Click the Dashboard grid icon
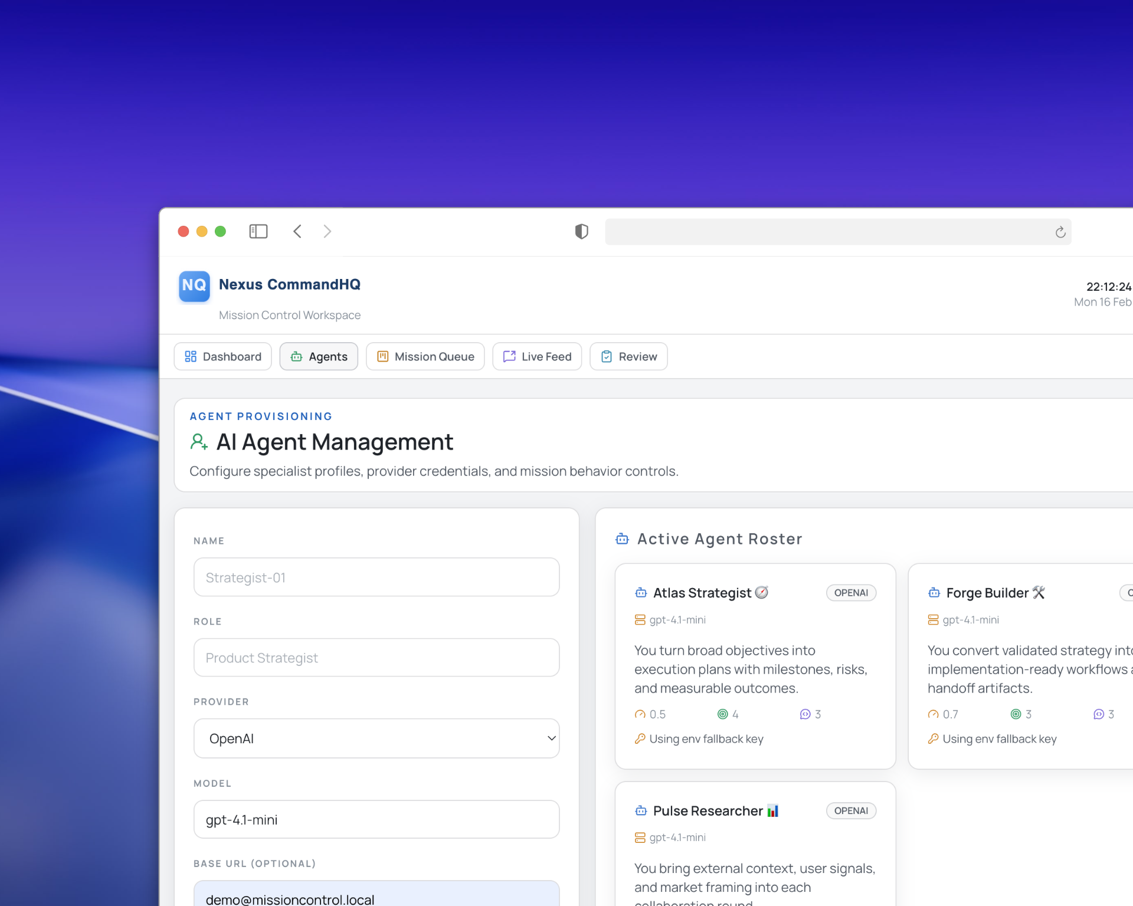This screenshot has width=1133, height=906. [x=190, y=356]
